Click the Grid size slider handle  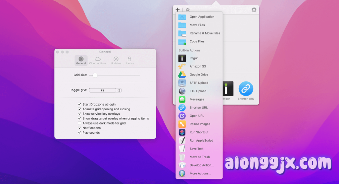coord(95,75)
